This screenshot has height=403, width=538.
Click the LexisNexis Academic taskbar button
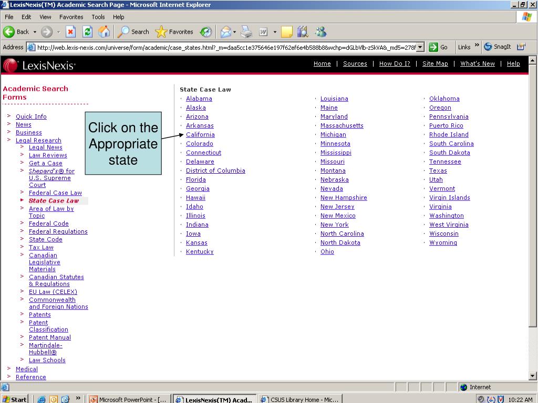point(214,399)
